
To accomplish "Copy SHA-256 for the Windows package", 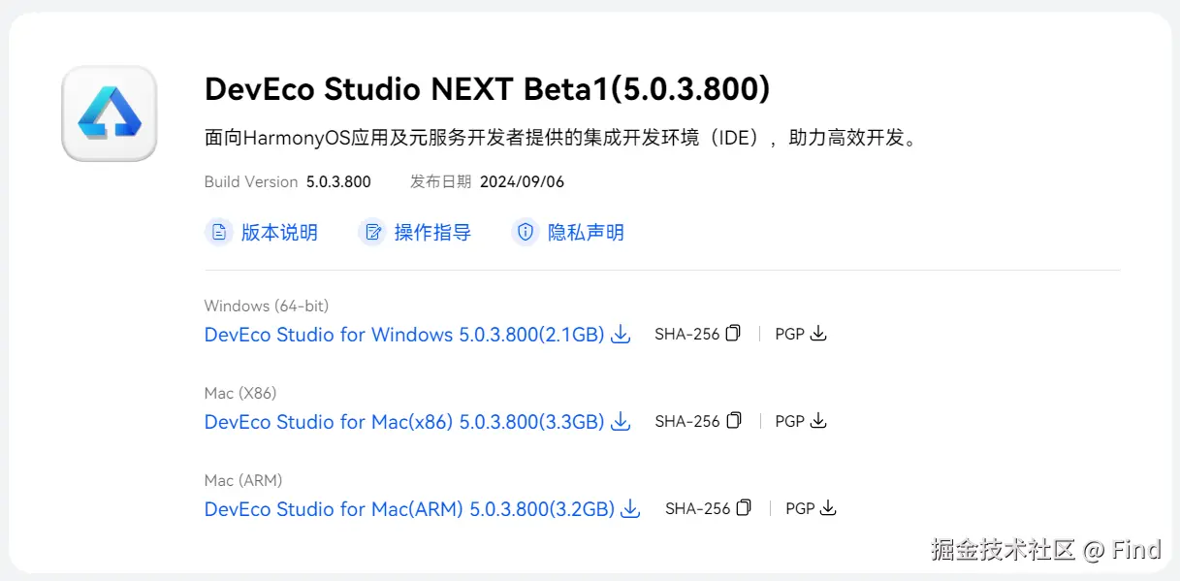I will [x=733, y=333].
